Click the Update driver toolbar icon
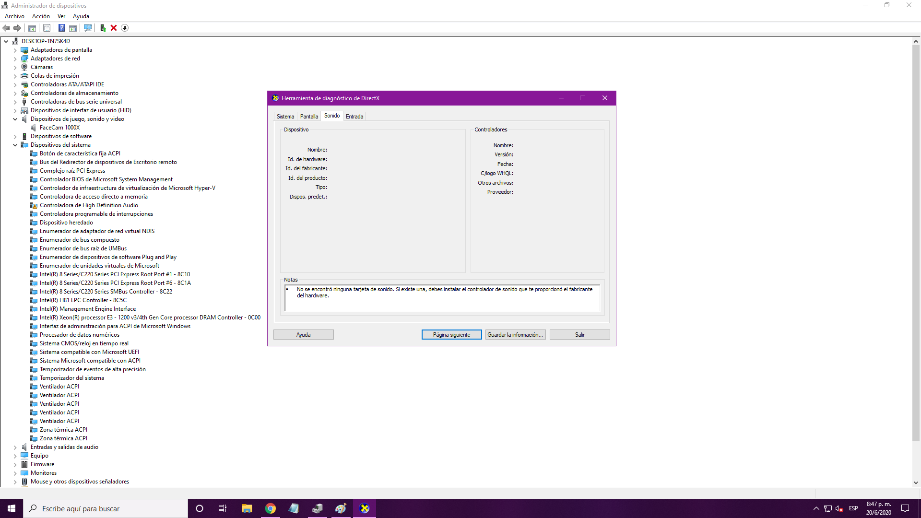Image resolution: width=921 pixels, height=518 pixels. click(x=103, y=28)
